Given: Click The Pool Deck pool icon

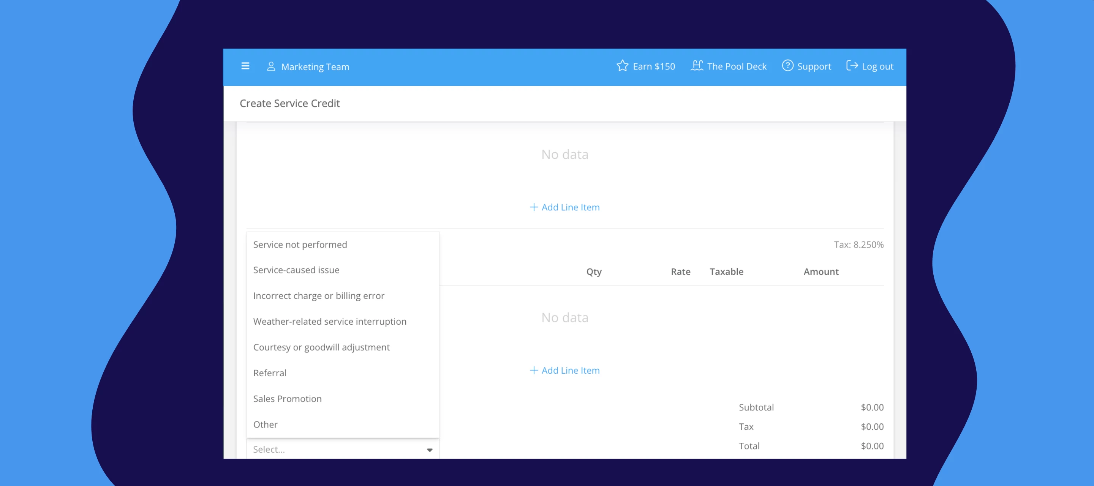Looking at the screenshot, I should coord(697,66).
